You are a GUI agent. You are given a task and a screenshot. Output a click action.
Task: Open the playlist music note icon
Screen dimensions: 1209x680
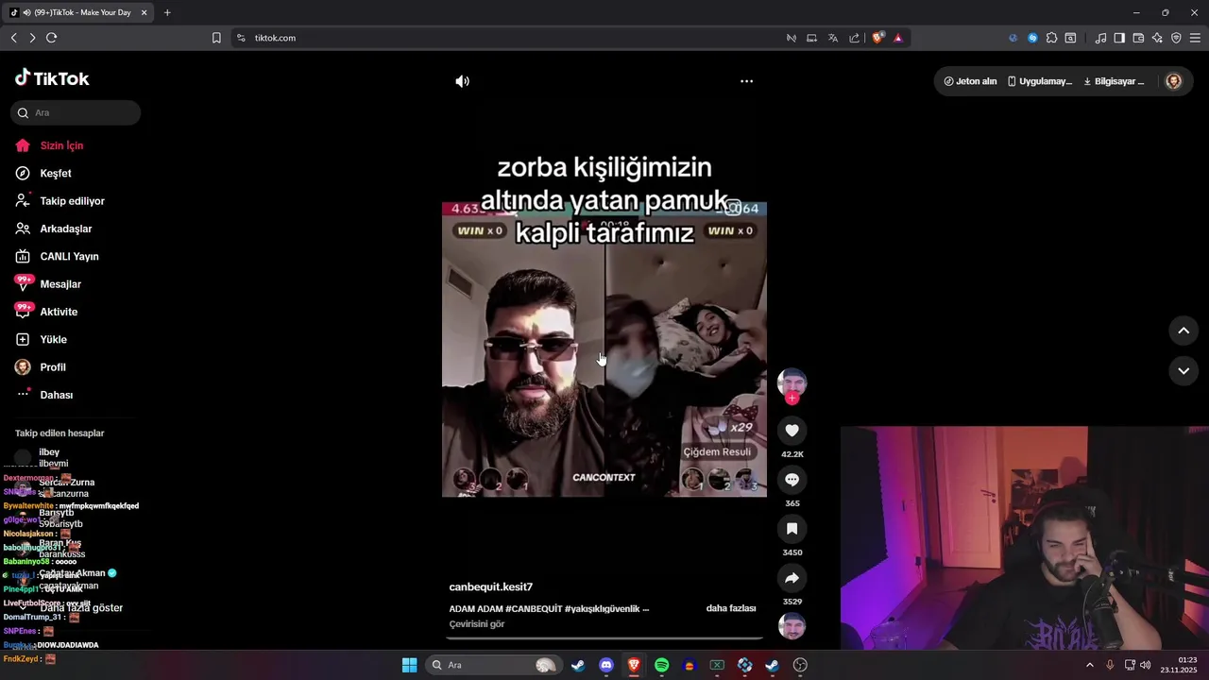[x=1100, y=38]
